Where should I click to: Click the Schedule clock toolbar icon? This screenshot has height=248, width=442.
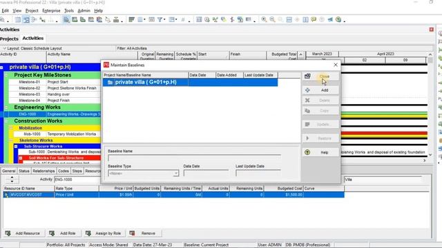tap(207, 19)
